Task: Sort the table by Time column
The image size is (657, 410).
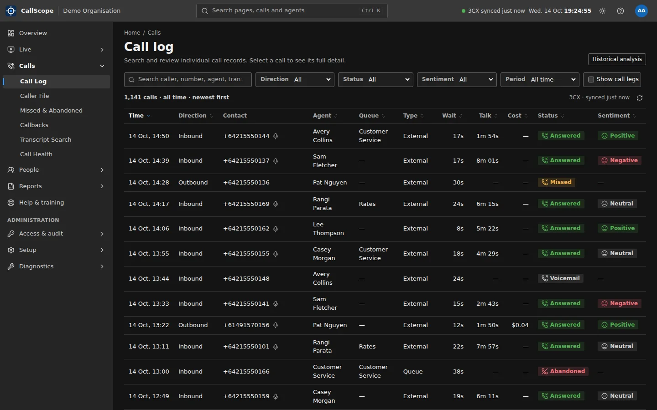Action: pos(139,116)
